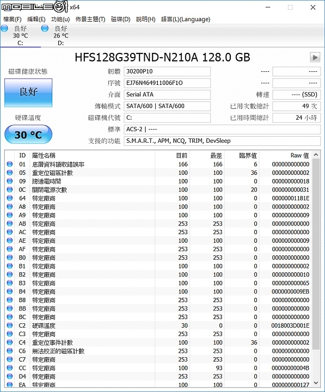Image resolution: width=325 pixels, height=392 pixels.
Task: Click the status dot for attribute BB
Action: tap(10, 309)
